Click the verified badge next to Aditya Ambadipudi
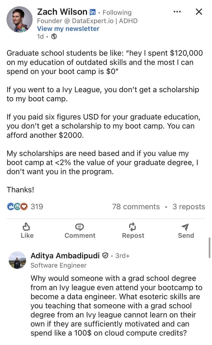212x345 pixels. (104, 255)
